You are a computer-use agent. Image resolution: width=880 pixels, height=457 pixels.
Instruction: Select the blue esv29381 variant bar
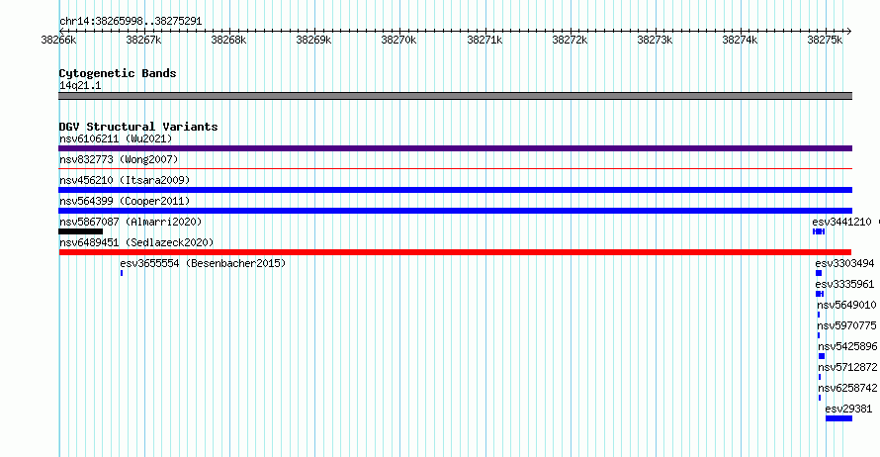click(x=839, y=418)
